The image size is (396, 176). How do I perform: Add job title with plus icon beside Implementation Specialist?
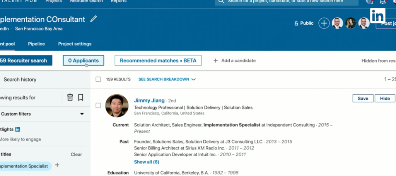click(x=57, y=165)
